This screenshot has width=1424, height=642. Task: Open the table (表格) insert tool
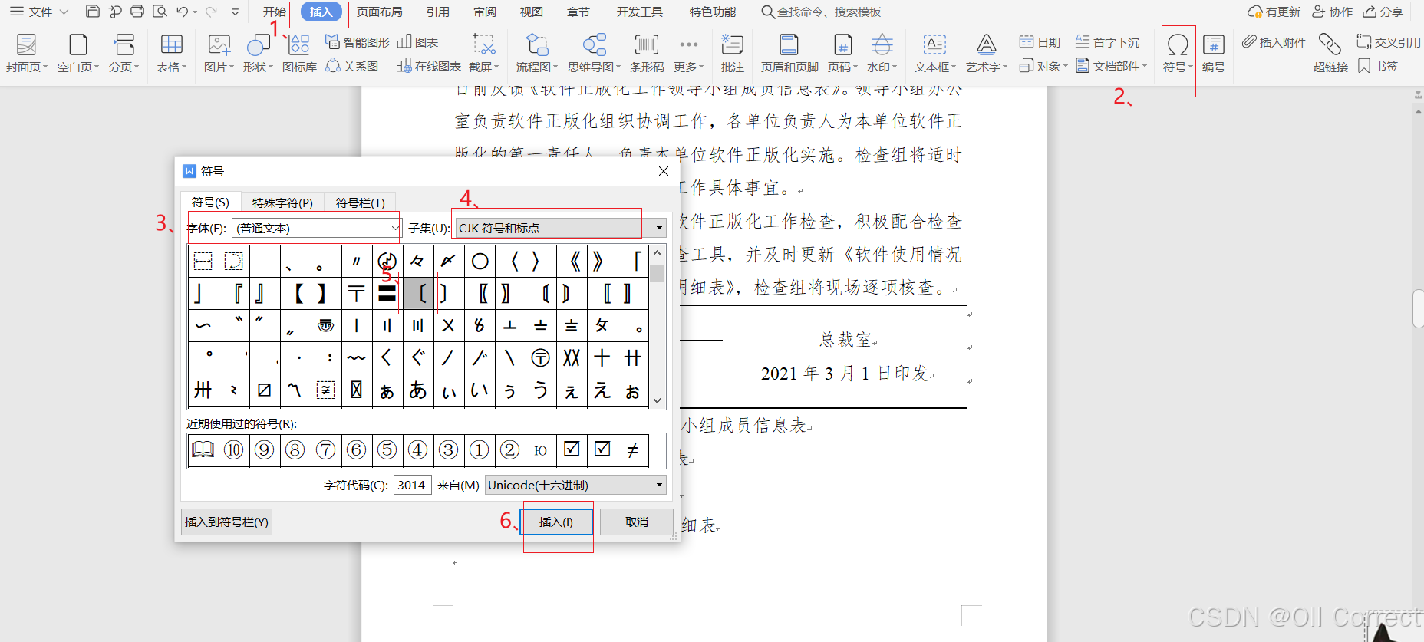(x=171, y=53)
